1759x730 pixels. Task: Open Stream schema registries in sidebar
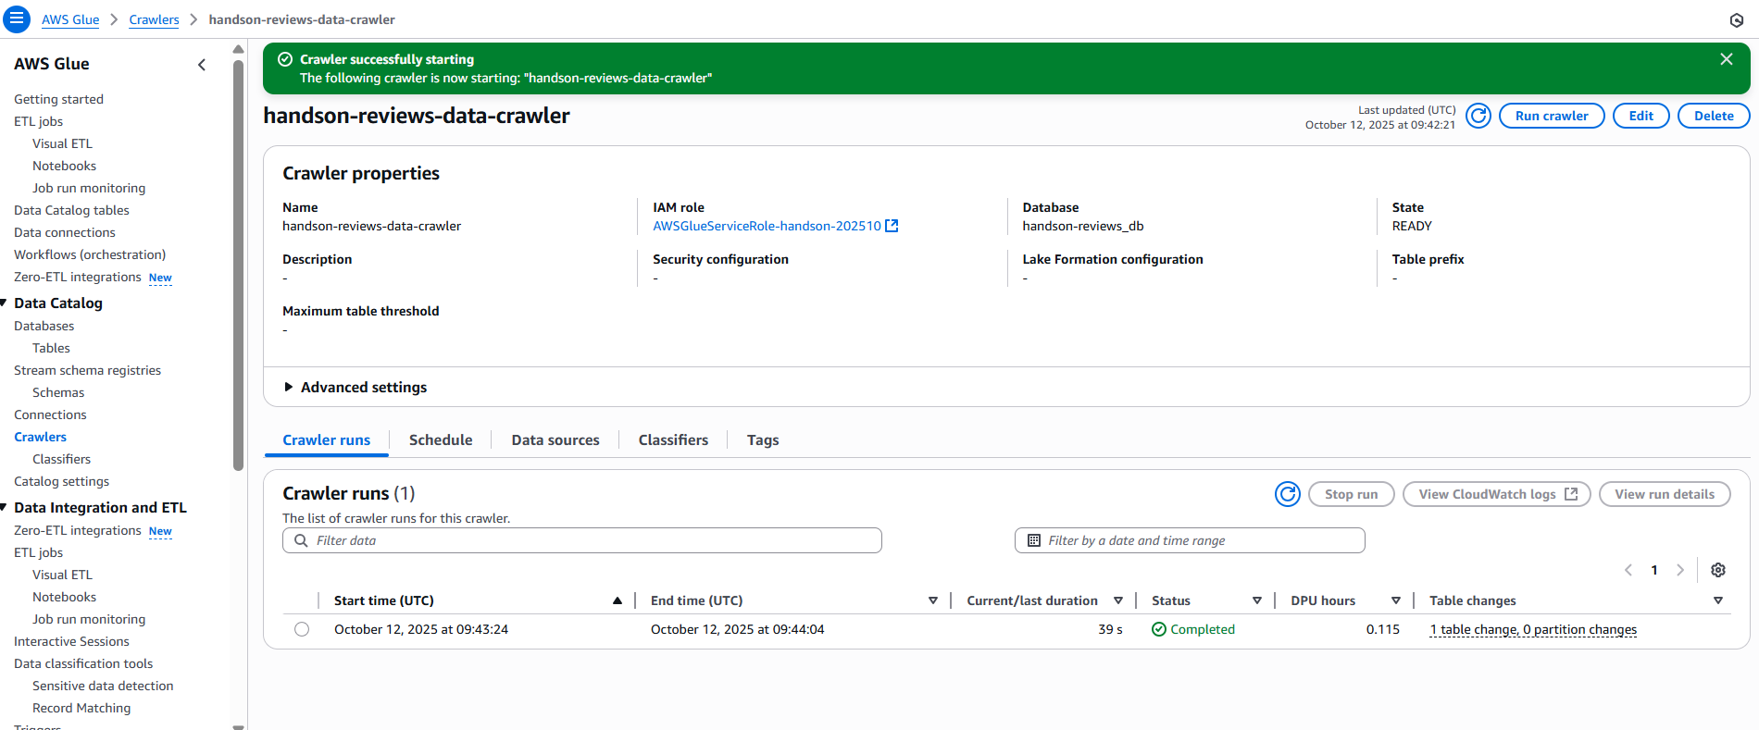[87, 370]
